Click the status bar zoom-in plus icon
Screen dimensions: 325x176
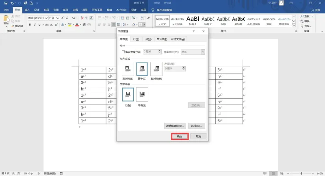[x=313, y=173]
